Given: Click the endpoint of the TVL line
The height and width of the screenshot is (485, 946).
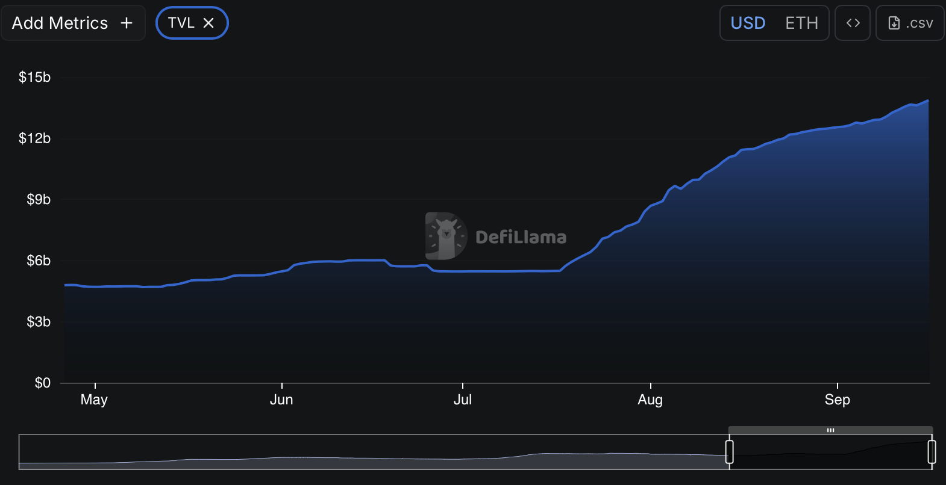Looking at the screenshot, I should [928, 100].
